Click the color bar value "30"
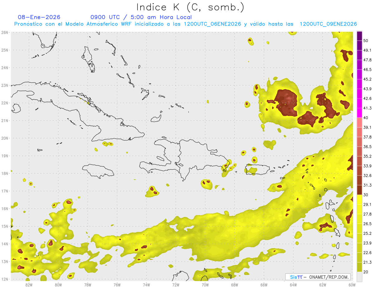 coord(366,195)
